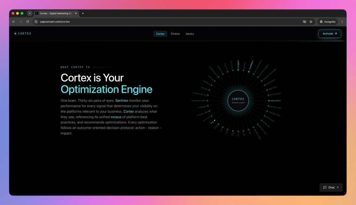Select the bing-ads node in the diagram
The width and height of the screenshot is (356, 205).
coord(265,123)
